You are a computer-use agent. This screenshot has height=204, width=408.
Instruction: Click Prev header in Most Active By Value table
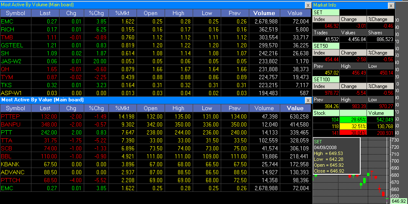[235, 108]
